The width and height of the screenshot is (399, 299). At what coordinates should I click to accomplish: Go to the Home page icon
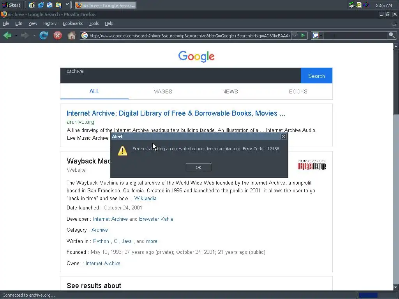point(72,35)
